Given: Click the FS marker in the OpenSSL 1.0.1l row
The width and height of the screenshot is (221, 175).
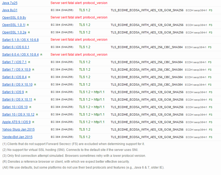Looking at the screenshot, I should point(211,25).
